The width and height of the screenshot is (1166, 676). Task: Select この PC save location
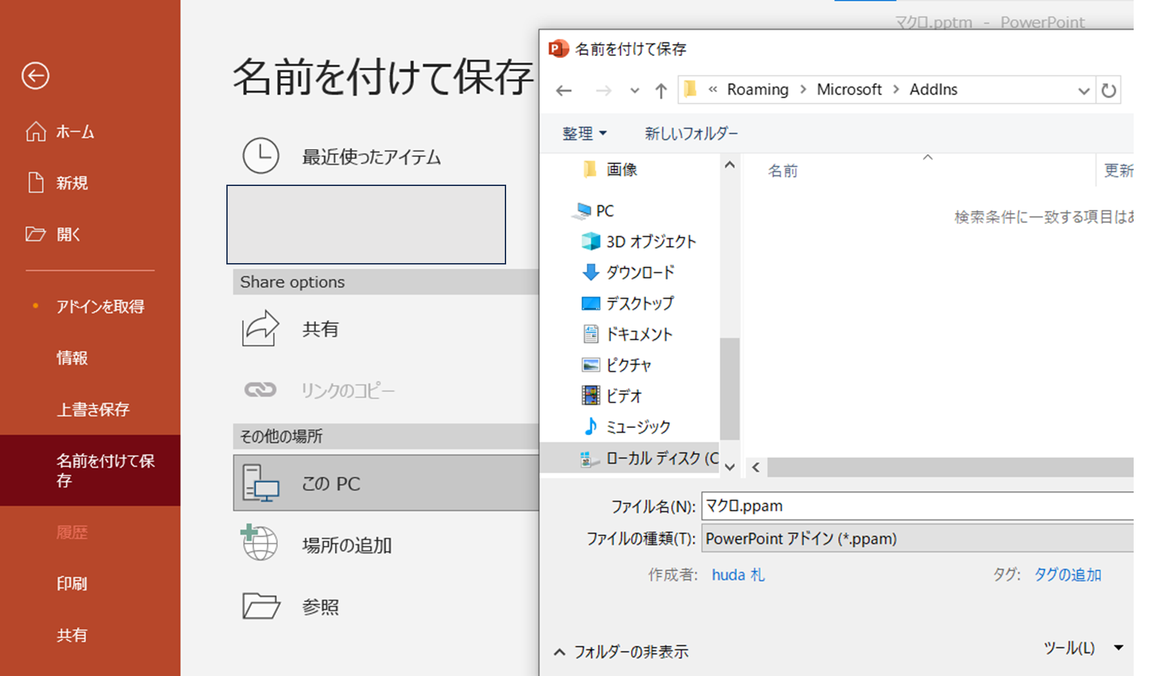click(386, 483)
